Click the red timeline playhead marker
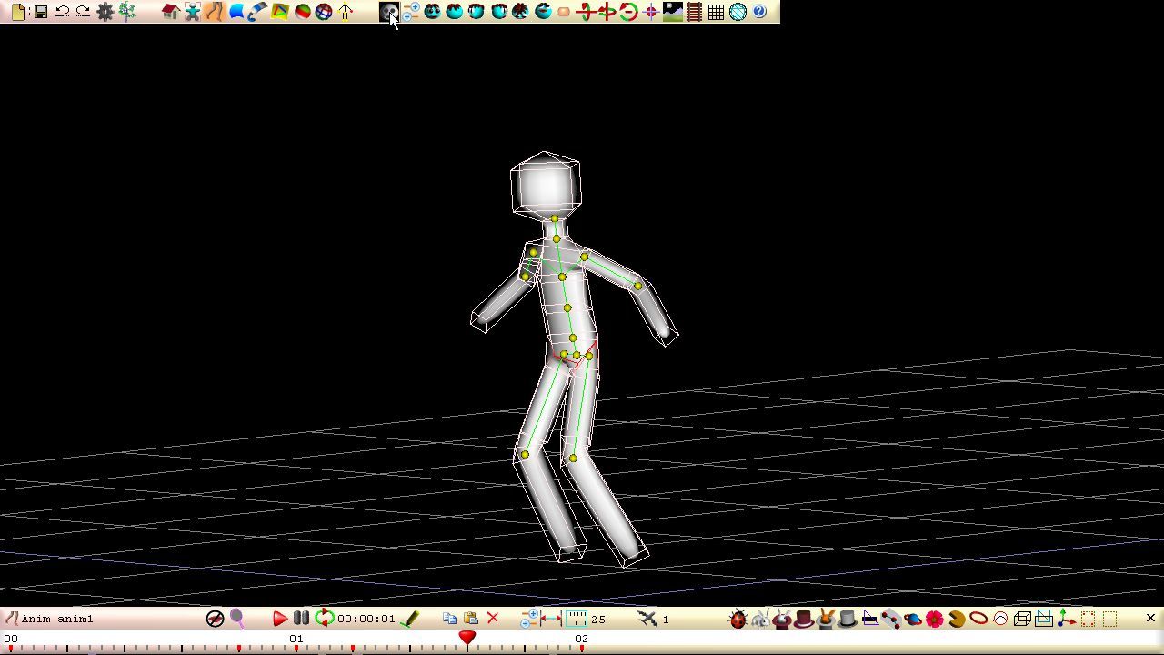1164x655 pixels. pyautogui.click(x=467, y=639)
